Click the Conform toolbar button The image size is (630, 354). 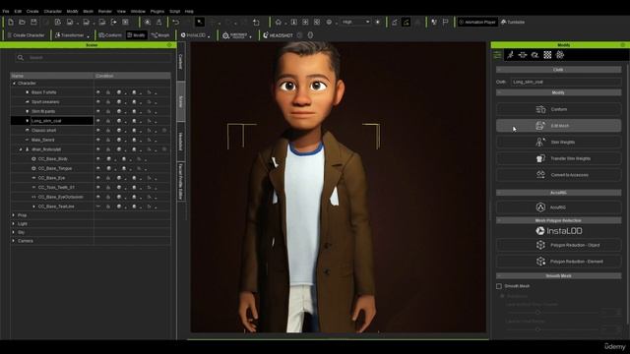click(x=110, y=35)
